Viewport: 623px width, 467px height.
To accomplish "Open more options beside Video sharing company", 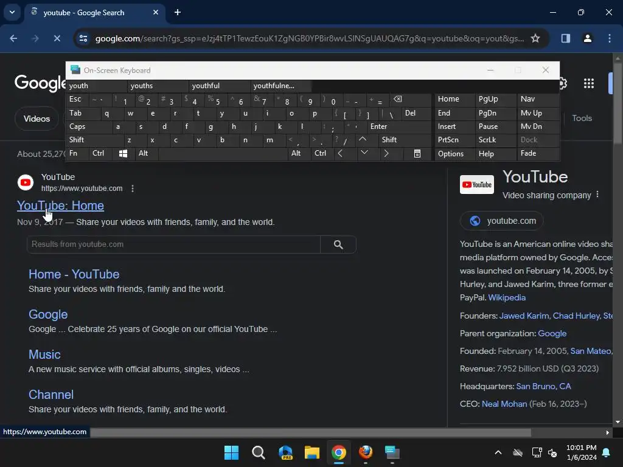I will pos(597,195).
